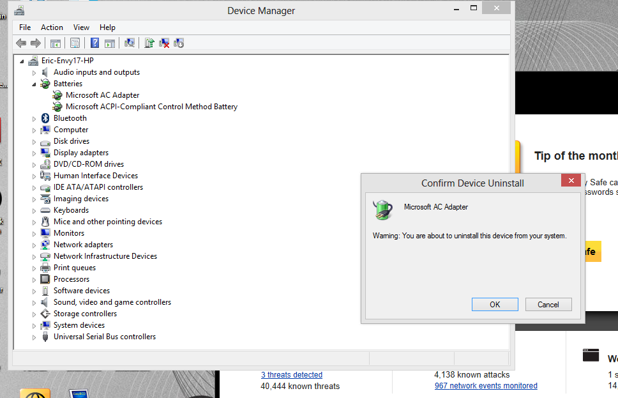The height and width of the screenshot is (398, 618).
Task: Expand Network Infrastructure Devices node
Action: click(34, 257)
